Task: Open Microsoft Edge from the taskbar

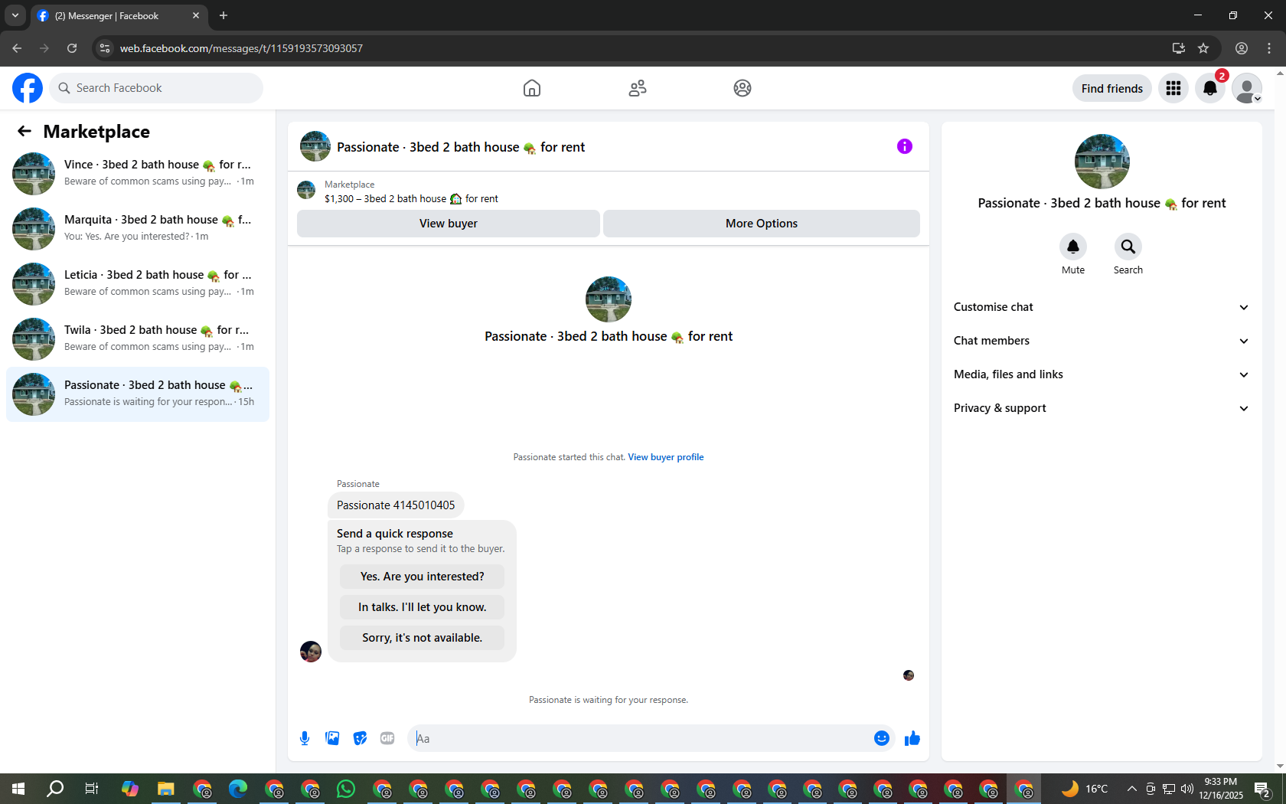Action: tap(238, 789)
